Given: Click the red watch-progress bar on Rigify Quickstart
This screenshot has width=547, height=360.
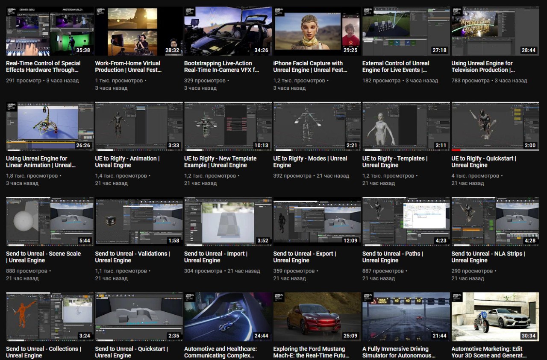Looking at the screenshot, I should (456, 150).
